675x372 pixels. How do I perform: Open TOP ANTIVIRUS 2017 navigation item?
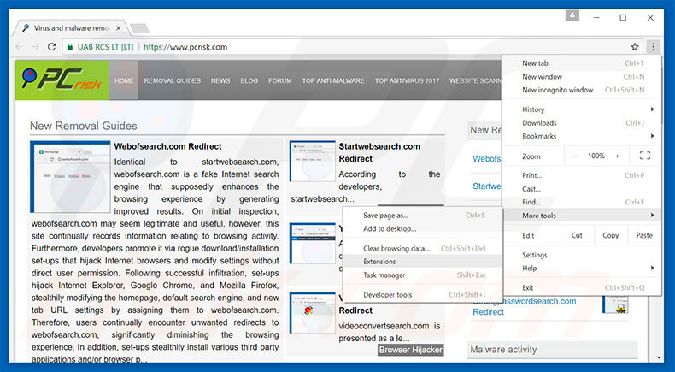[x=407, y=80]
